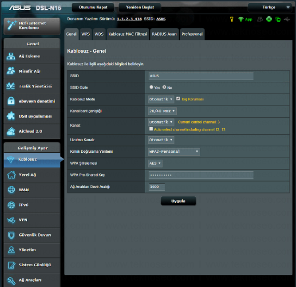Open the RADIUS Ayarı tab
Image resolution: width=296 pixels, height=287 pixels.
164,34
